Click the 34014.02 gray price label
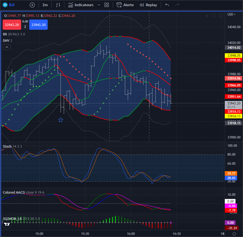Screen dimensions: 243x237 (x=234, y=48)
